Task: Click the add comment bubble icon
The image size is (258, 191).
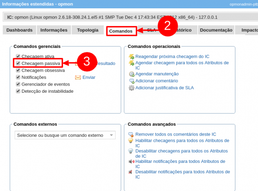Action: (x=131, y=81)
